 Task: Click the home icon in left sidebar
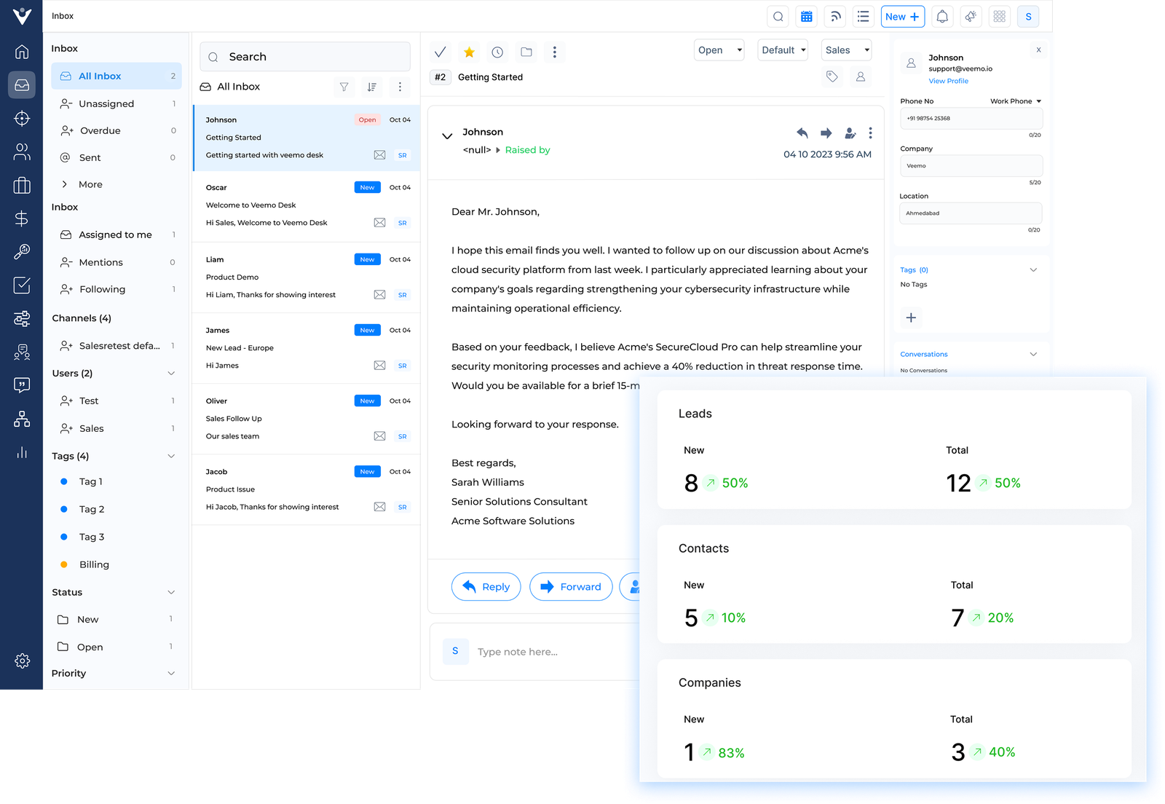click(22, 52)
